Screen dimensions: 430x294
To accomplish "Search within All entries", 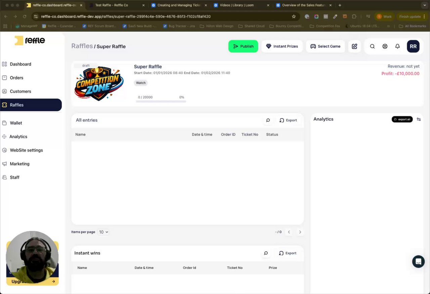I will (x=268, y=120).
